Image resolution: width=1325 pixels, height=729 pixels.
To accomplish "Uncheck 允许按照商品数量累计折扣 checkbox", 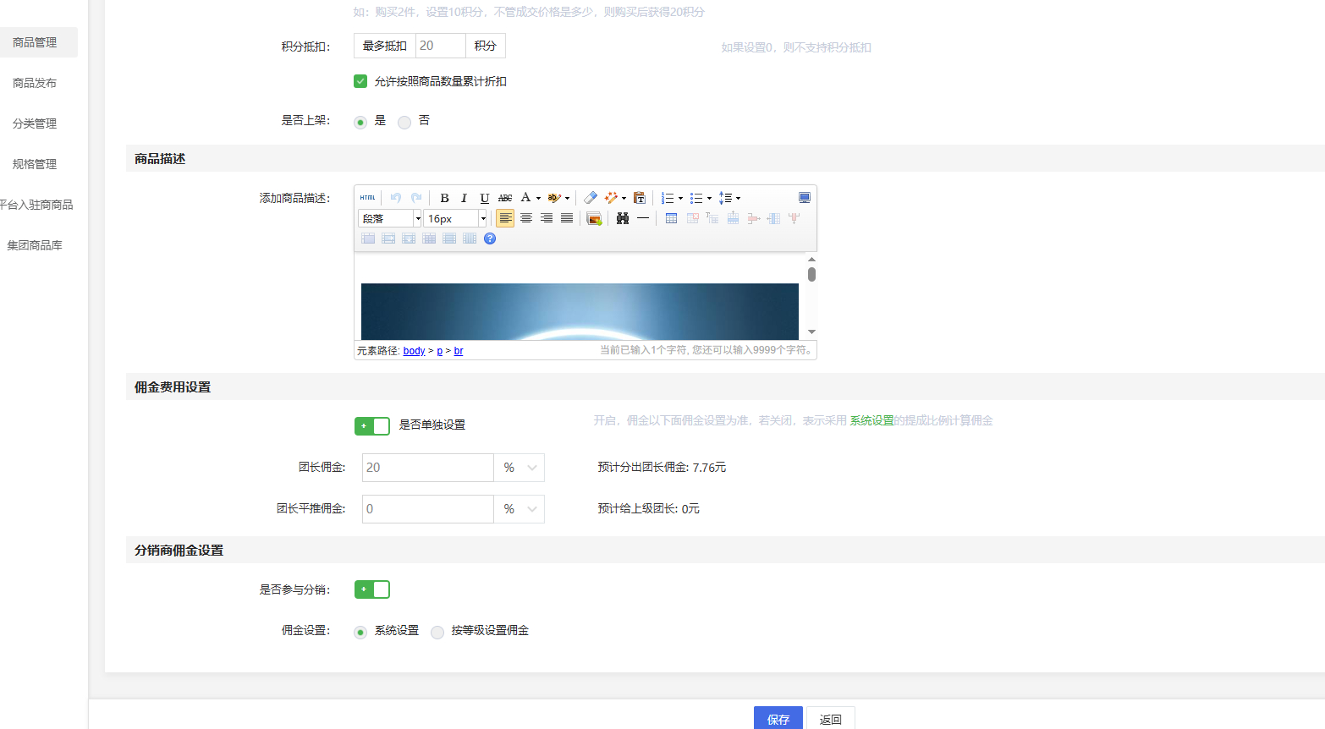I will point(360,81).
